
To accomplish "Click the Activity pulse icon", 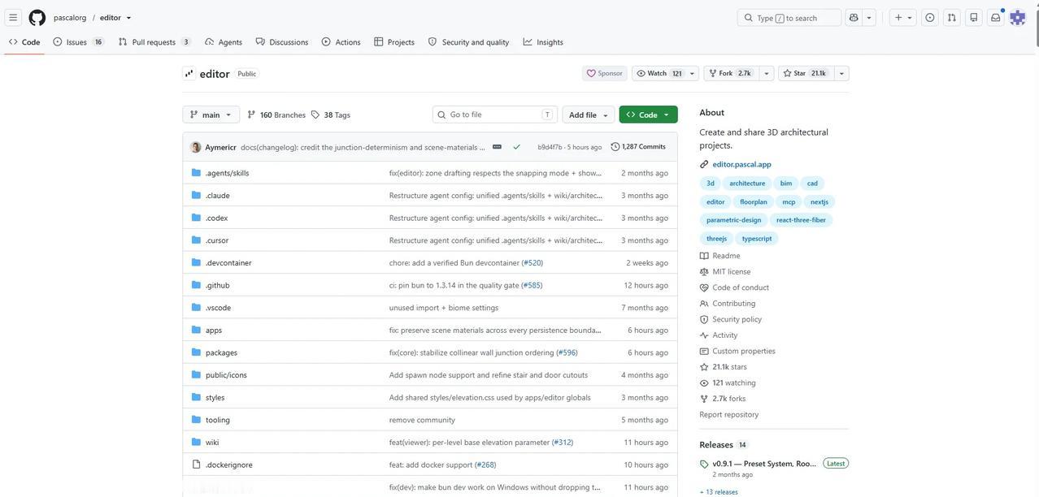I will [704, 335].
